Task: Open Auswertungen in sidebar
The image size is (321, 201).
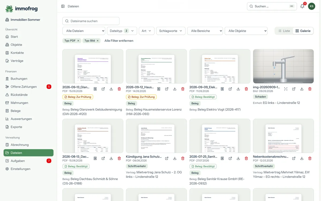Action: click(x=28, y=119)
